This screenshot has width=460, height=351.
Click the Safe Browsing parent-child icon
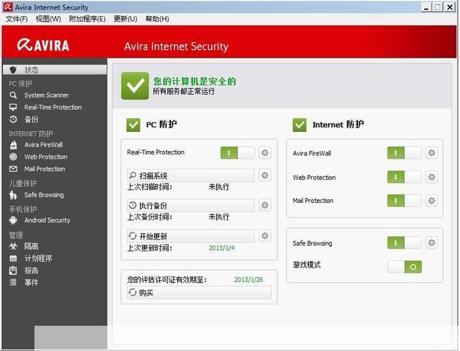[13, 194]
